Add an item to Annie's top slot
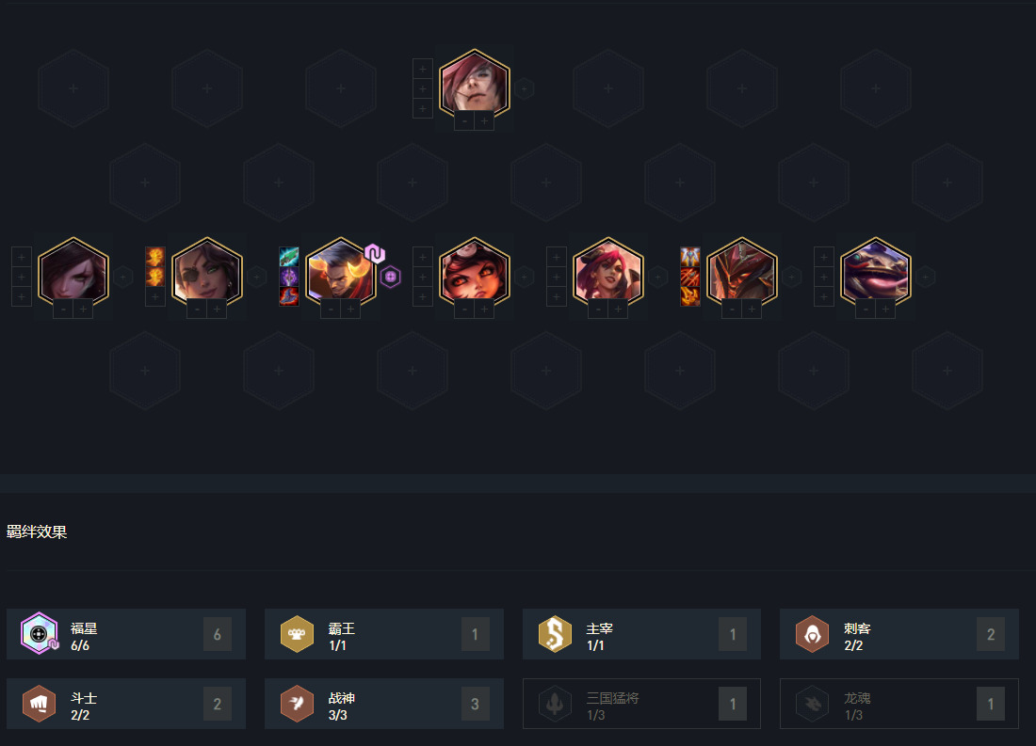The height and width of the screenshot is (746, 1036). [422, 257]
